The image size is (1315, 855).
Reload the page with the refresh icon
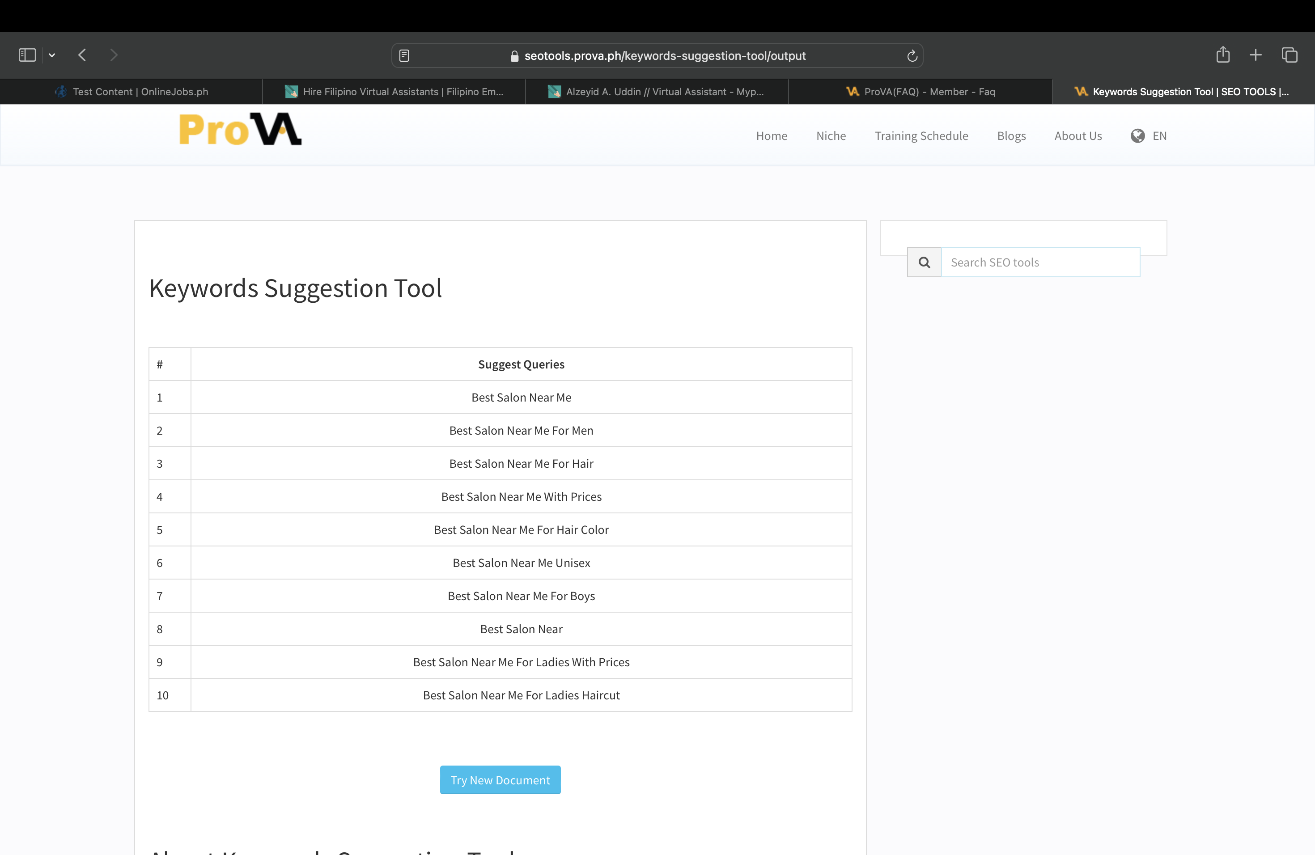[912, 56]
